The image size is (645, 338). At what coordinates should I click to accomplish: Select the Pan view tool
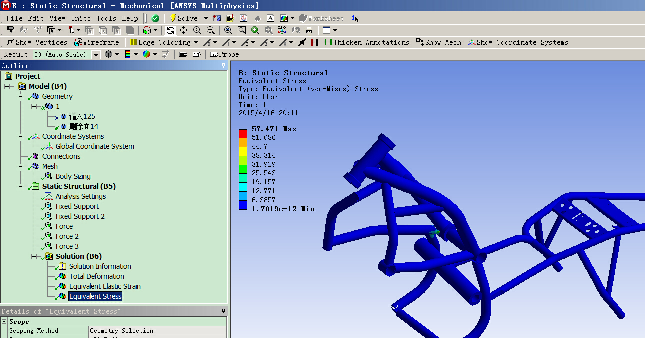point(184,30)
